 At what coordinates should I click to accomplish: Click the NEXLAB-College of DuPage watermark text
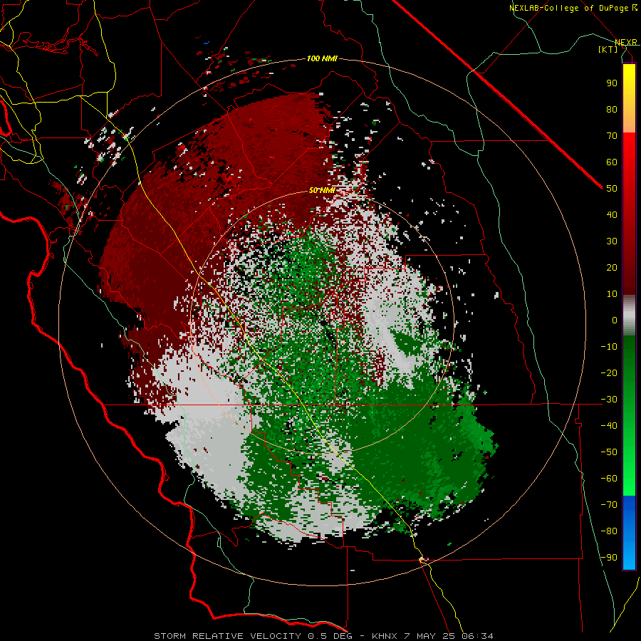[x=573, y=8]
